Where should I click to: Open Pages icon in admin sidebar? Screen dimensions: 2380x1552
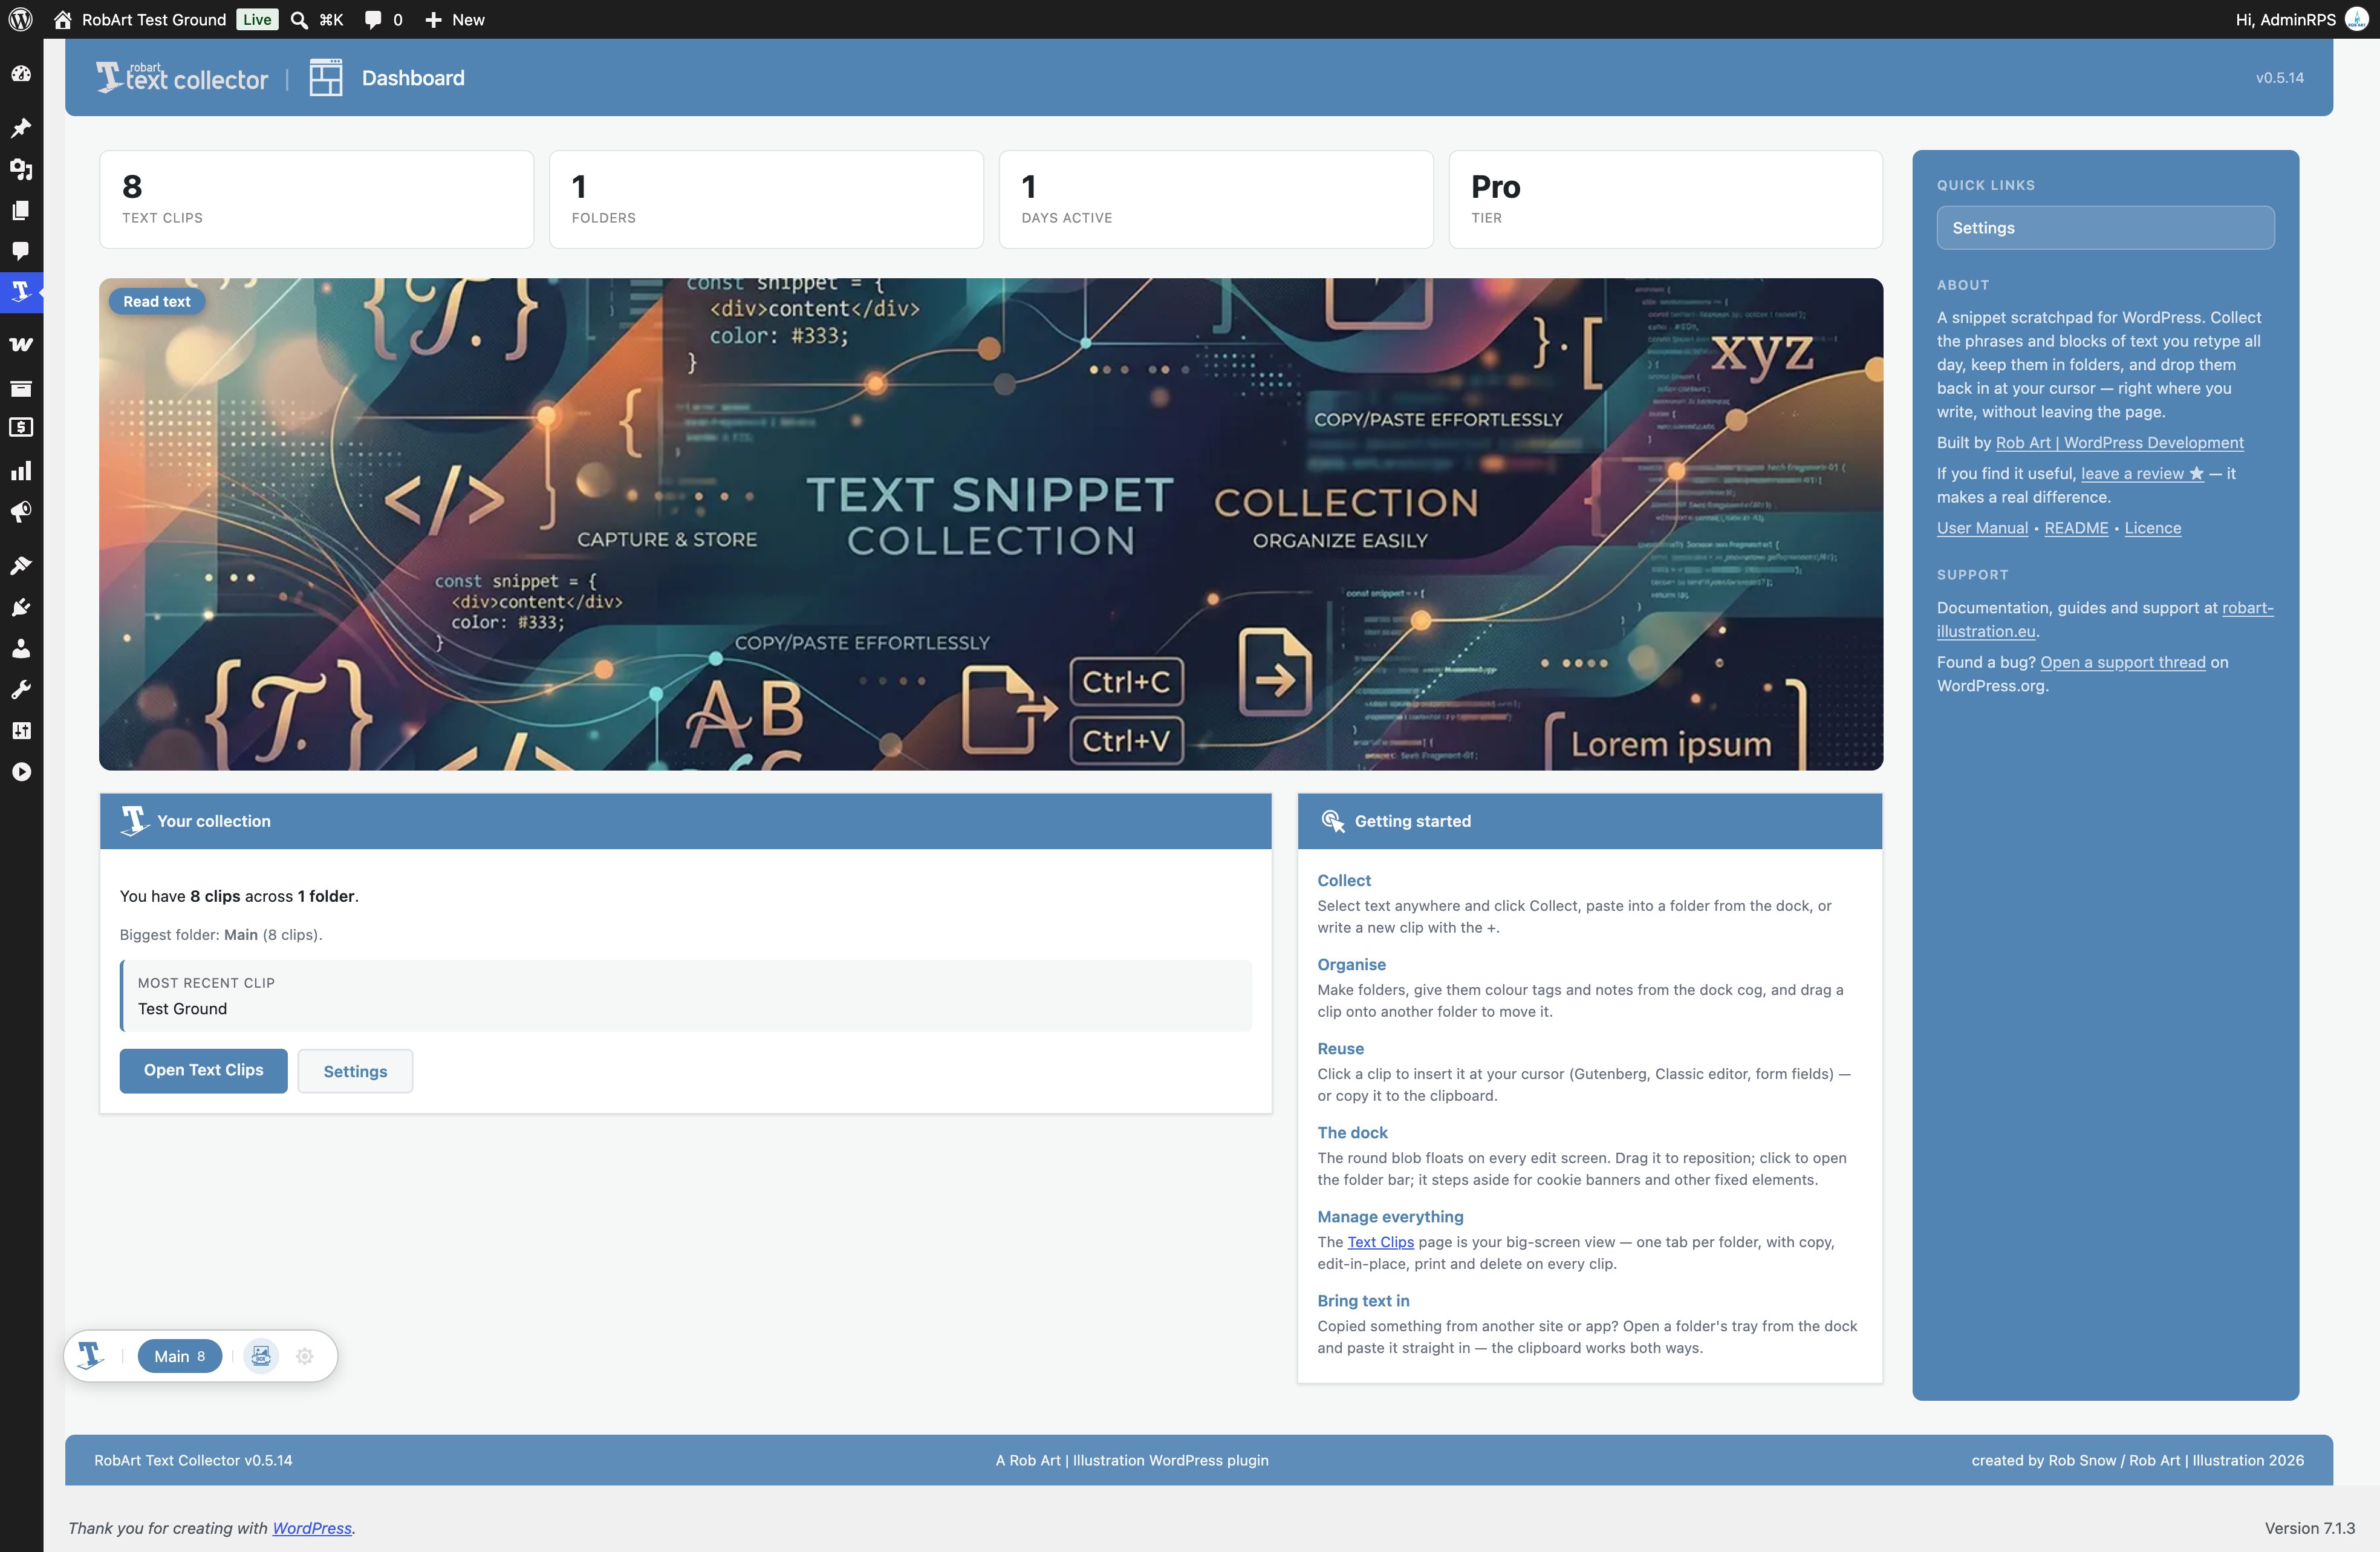coord(21,210)
